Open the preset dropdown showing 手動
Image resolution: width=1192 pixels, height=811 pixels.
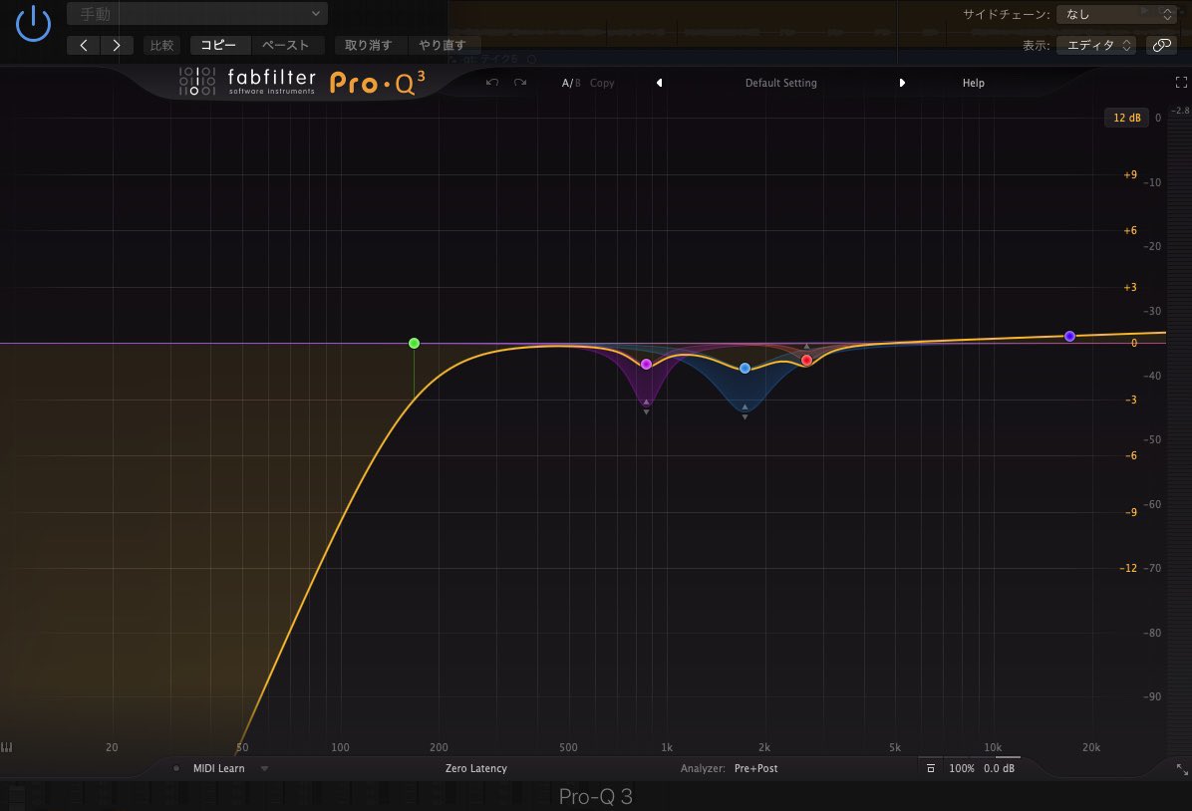point(197,14)
